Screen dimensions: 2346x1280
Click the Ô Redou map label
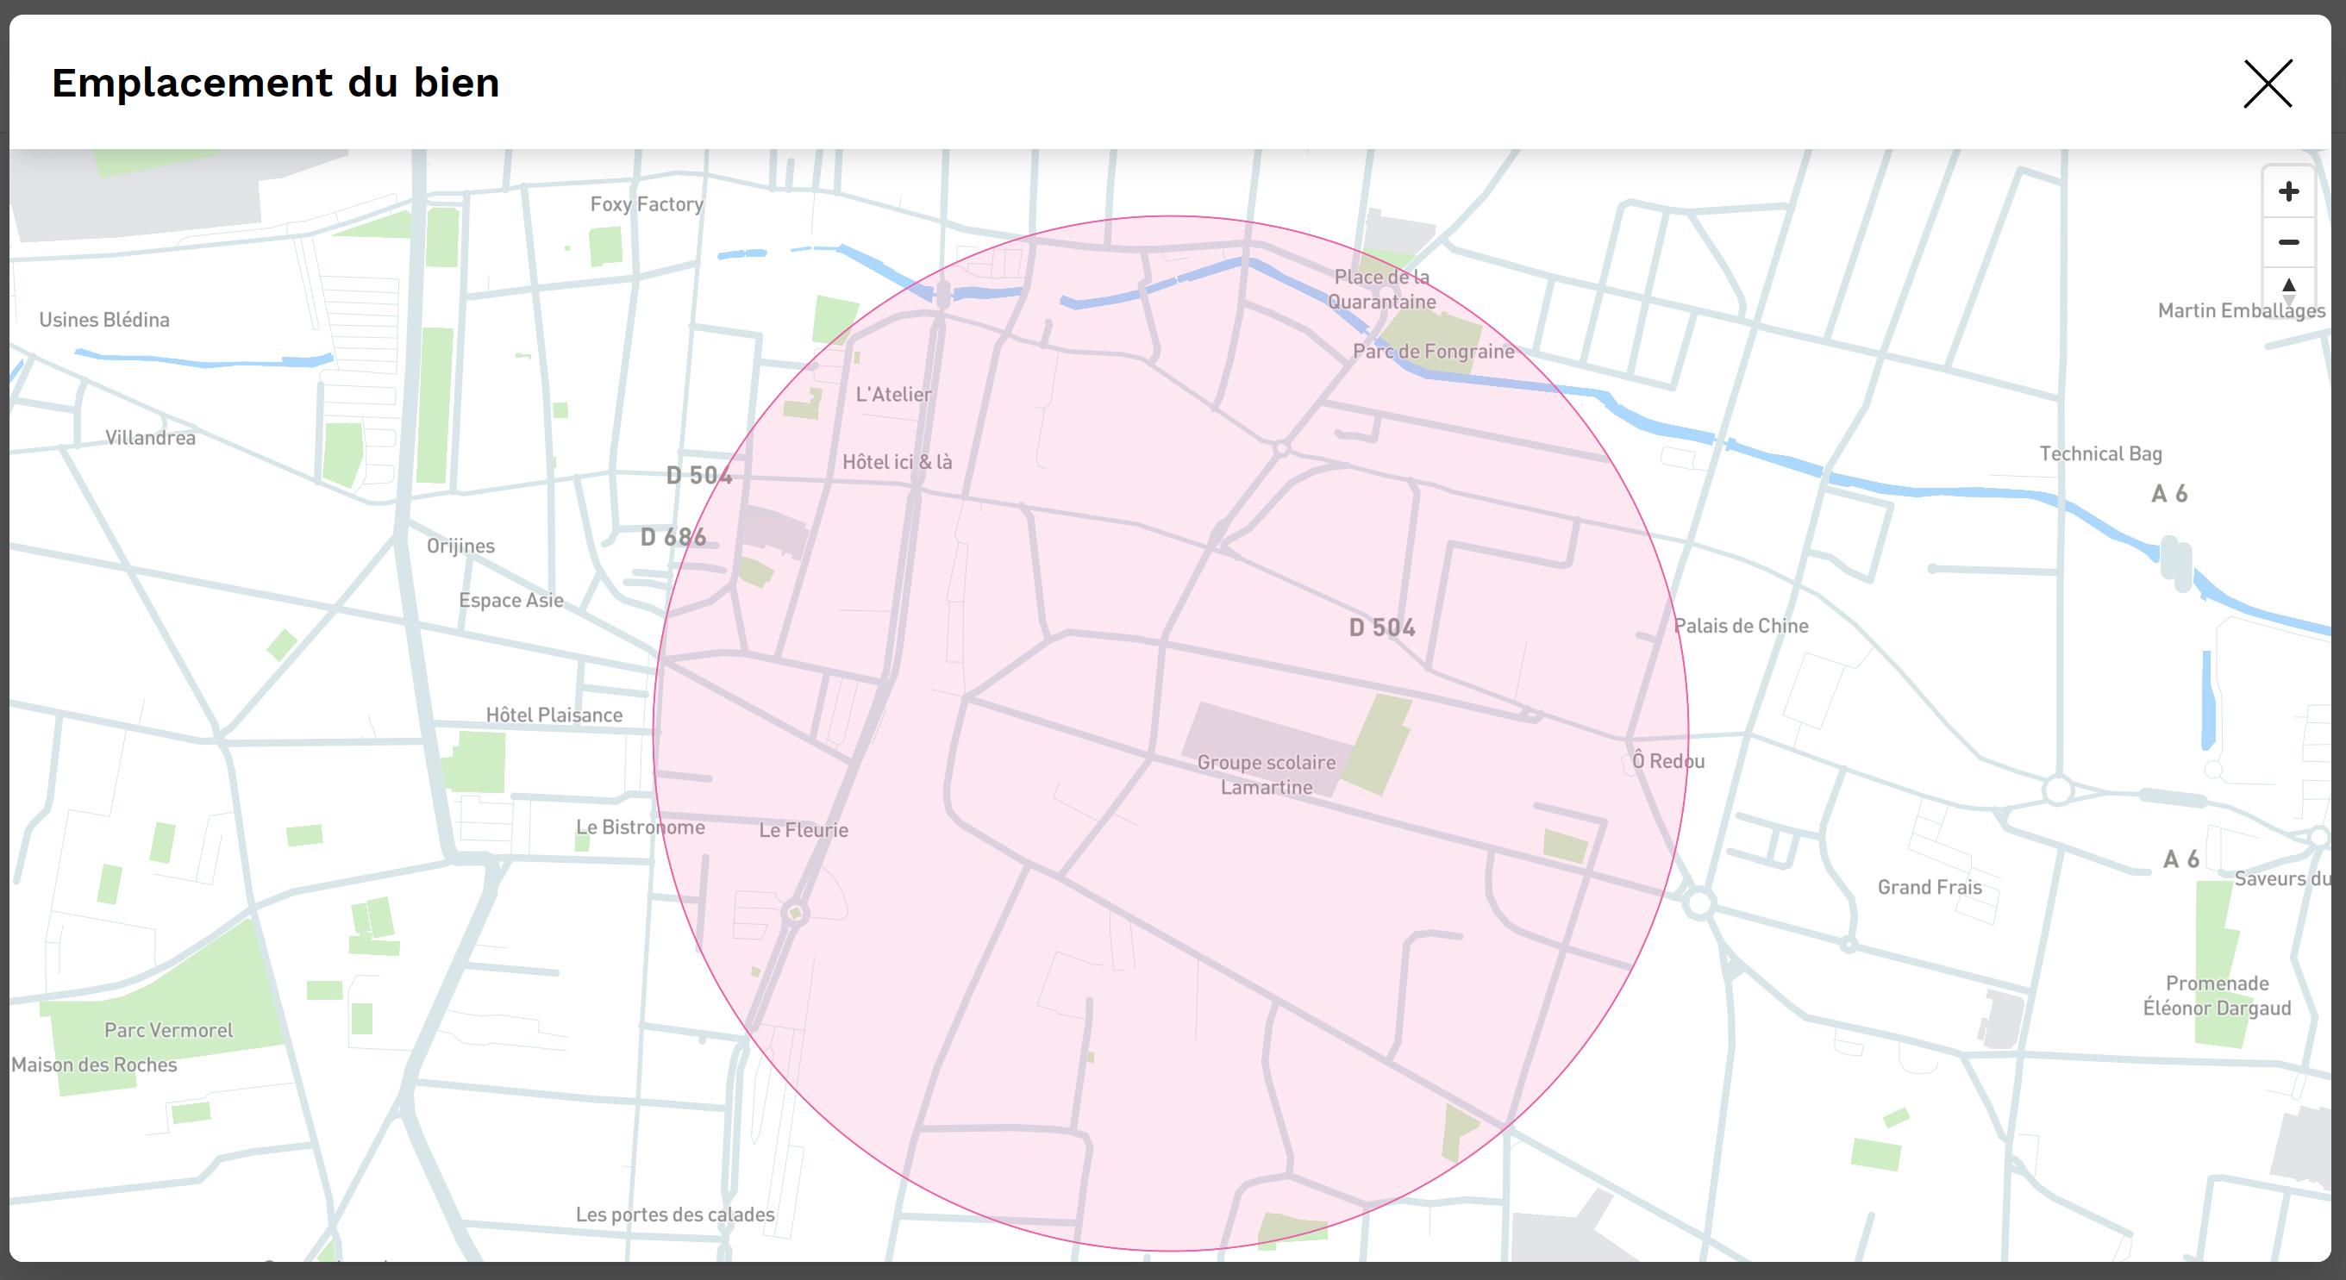tap(1667, 761)
